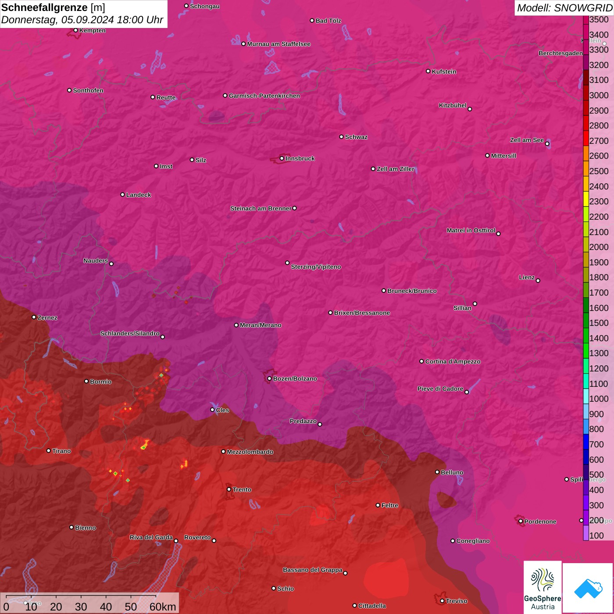The image size is (614, 614).
Task: Click the Schwaz marker dot
Action: 341,137
